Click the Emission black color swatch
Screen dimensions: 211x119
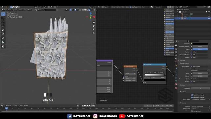click(200, 44)
